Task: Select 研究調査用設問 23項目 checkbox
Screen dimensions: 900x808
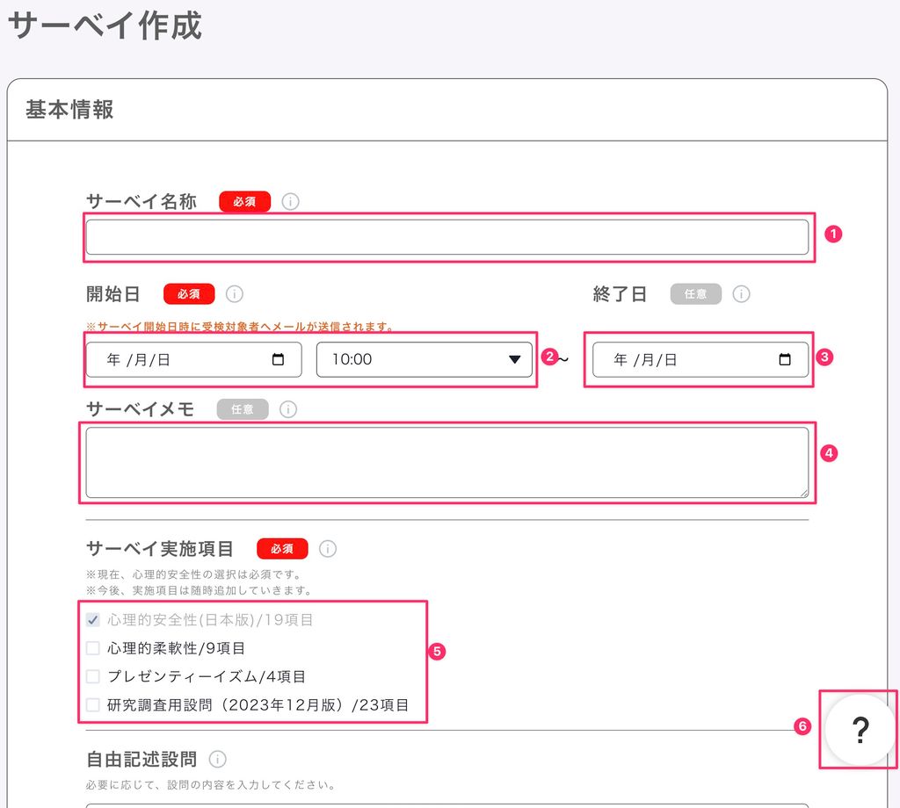Action: coord(93,704)
